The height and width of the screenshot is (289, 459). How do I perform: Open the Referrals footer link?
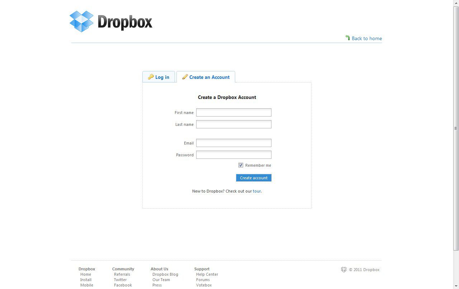[122, 274]
